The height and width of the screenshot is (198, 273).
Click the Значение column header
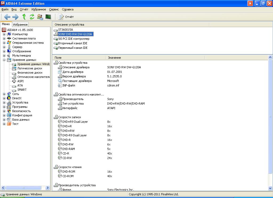tap(155, 58)
